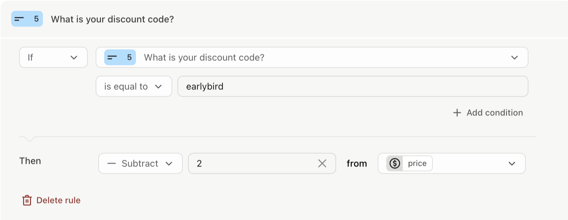Expand the question selector chevron

click(x=515, y=57)
